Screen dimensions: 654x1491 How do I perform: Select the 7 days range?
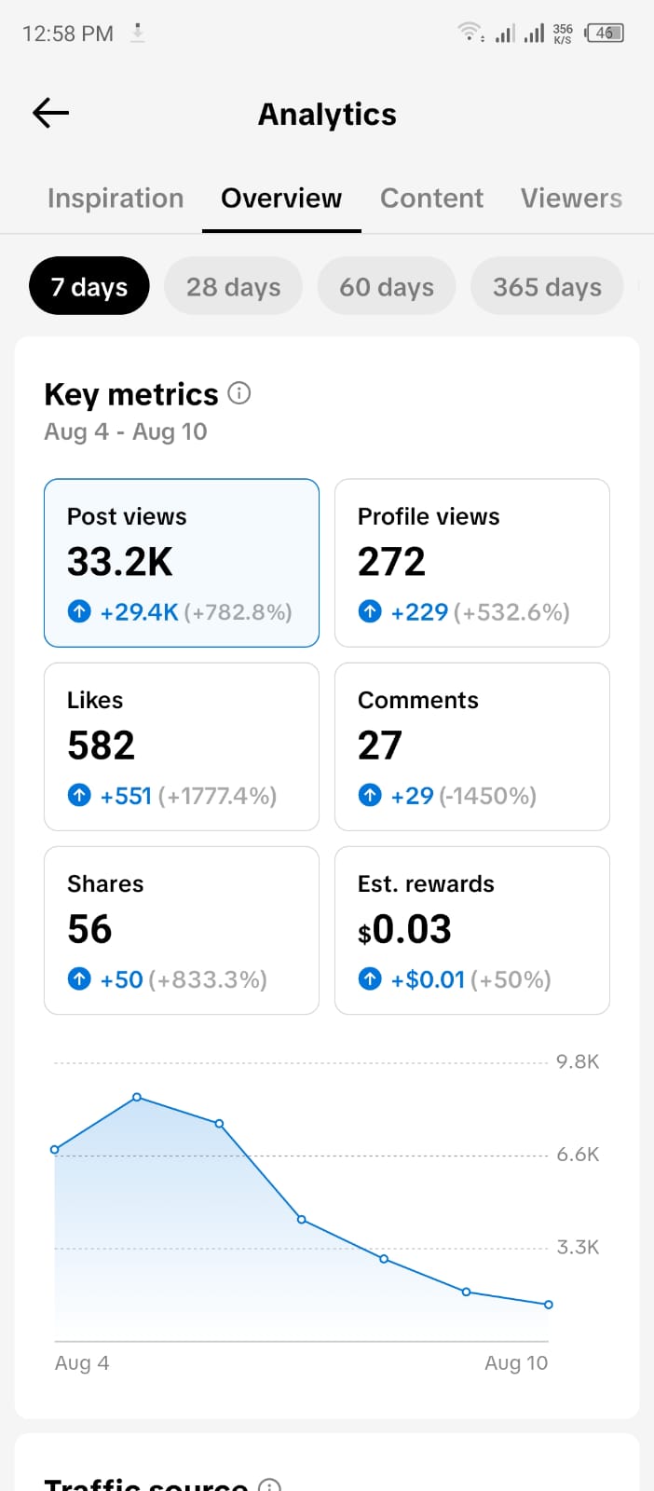89,286
